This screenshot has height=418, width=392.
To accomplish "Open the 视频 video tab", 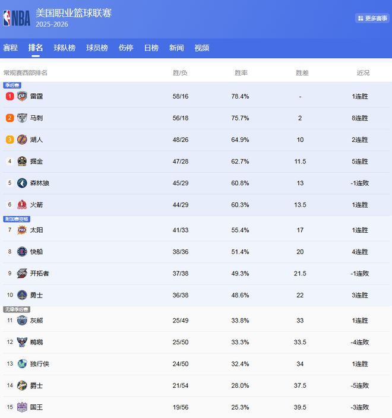I will click(x=202, y=48).
